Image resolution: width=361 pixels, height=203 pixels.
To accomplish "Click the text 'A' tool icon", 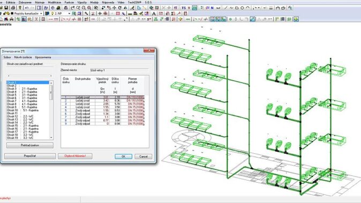I will [x=154, y=13].
